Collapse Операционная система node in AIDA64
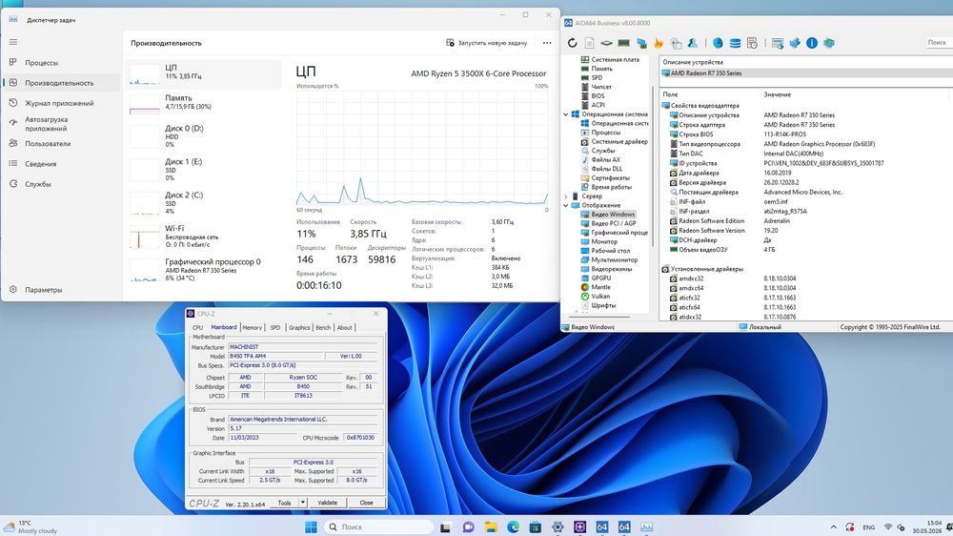Viewport: 953px width, 536px height. pos(566,114)
